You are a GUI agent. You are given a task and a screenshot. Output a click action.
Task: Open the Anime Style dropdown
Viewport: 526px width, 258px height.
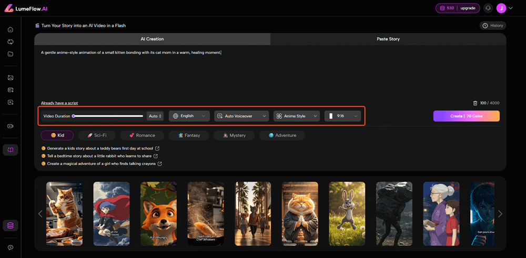pos(297,116)
